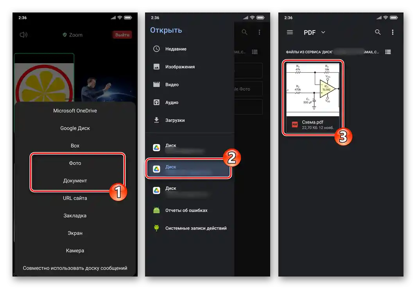
Task: Open three-dot overflow menu in PDF picker
Action: point(393,32)
